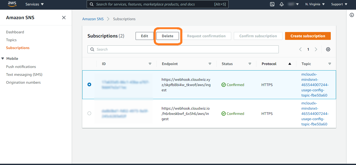Viewport: 356px width, 165px height.
Task: Collapse the Mobile section in sidebar
Action: 3,58
